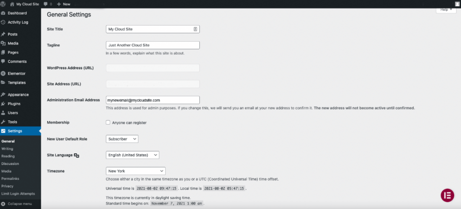
Task: Open the Permalinks settings submenu
Action: point(10,178)
